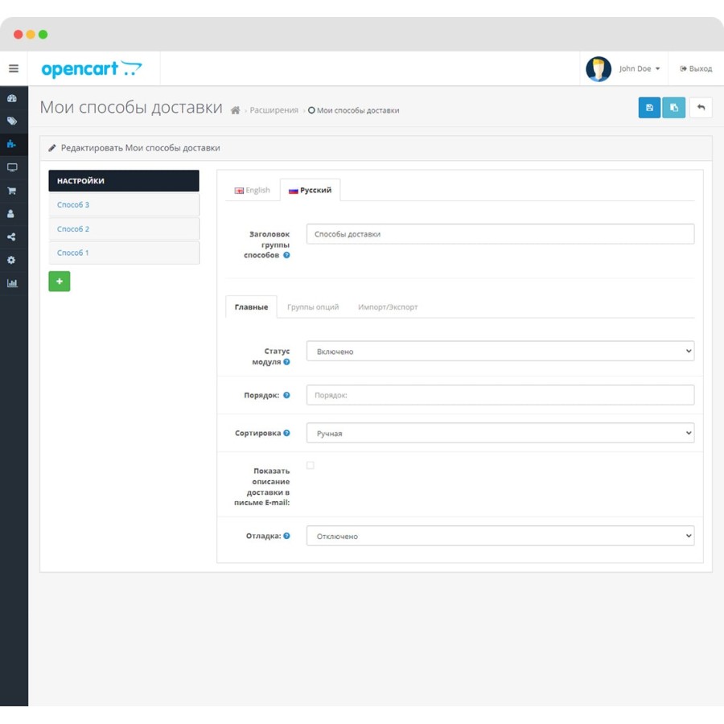
Task: Open the Статус модуля dropdown
Action: click(x=500, y=352)
